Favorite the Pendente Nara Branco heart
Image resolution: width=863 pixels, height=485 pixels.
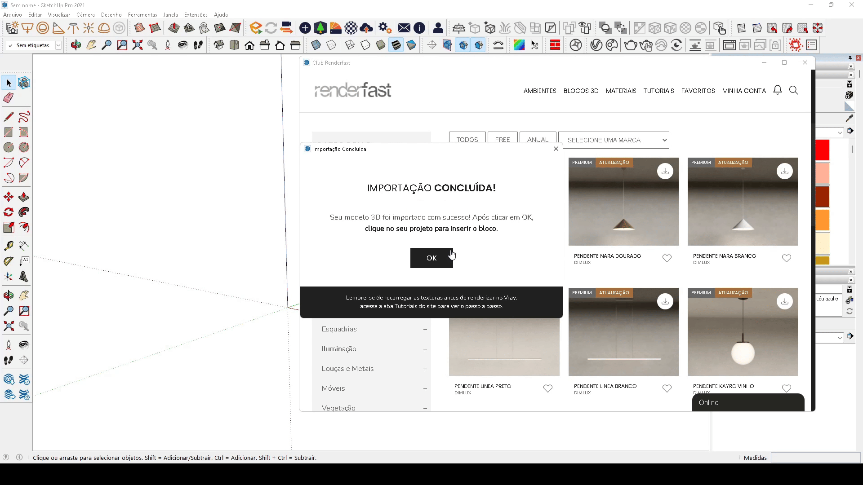click(x=786, y=258)
